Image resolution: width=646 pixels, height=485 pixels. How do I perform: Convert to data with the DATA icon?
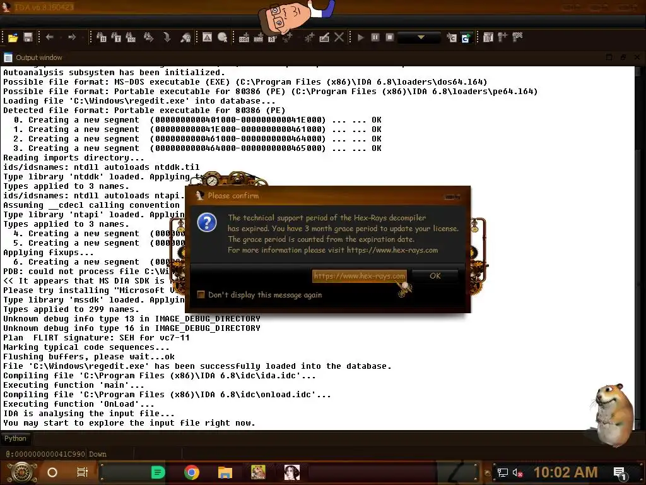coord(258,37)
